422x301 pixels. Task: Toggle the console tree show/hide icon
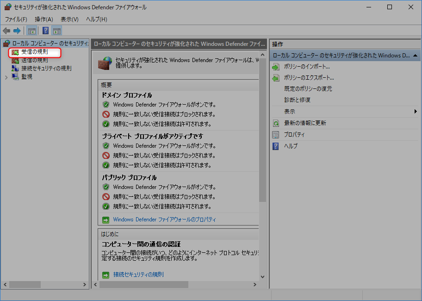pos(32,31)
